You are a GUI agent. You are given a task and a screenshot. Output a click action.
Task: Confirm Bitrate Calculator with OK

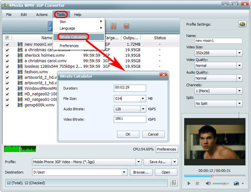tap(128, 134)
